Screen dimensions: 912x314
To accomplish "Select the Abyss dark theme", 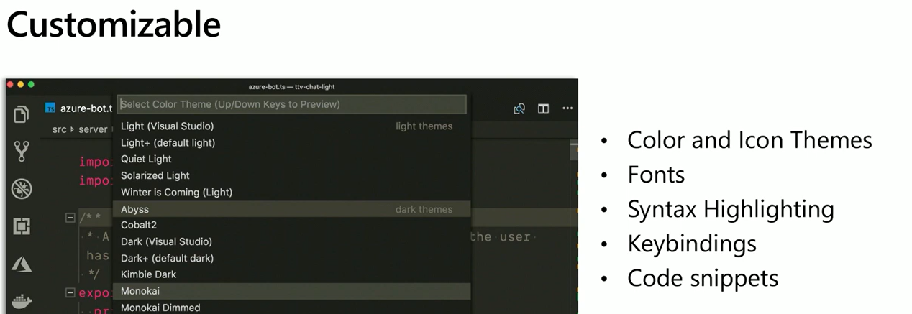I will [x=292, y=209].
